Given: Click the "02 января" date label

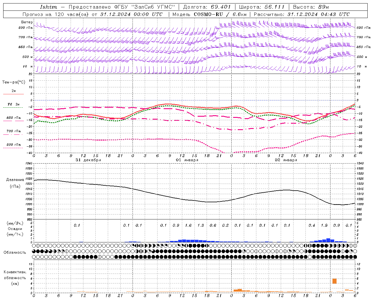Looking at the screenshot, I should tap(286, 160).
